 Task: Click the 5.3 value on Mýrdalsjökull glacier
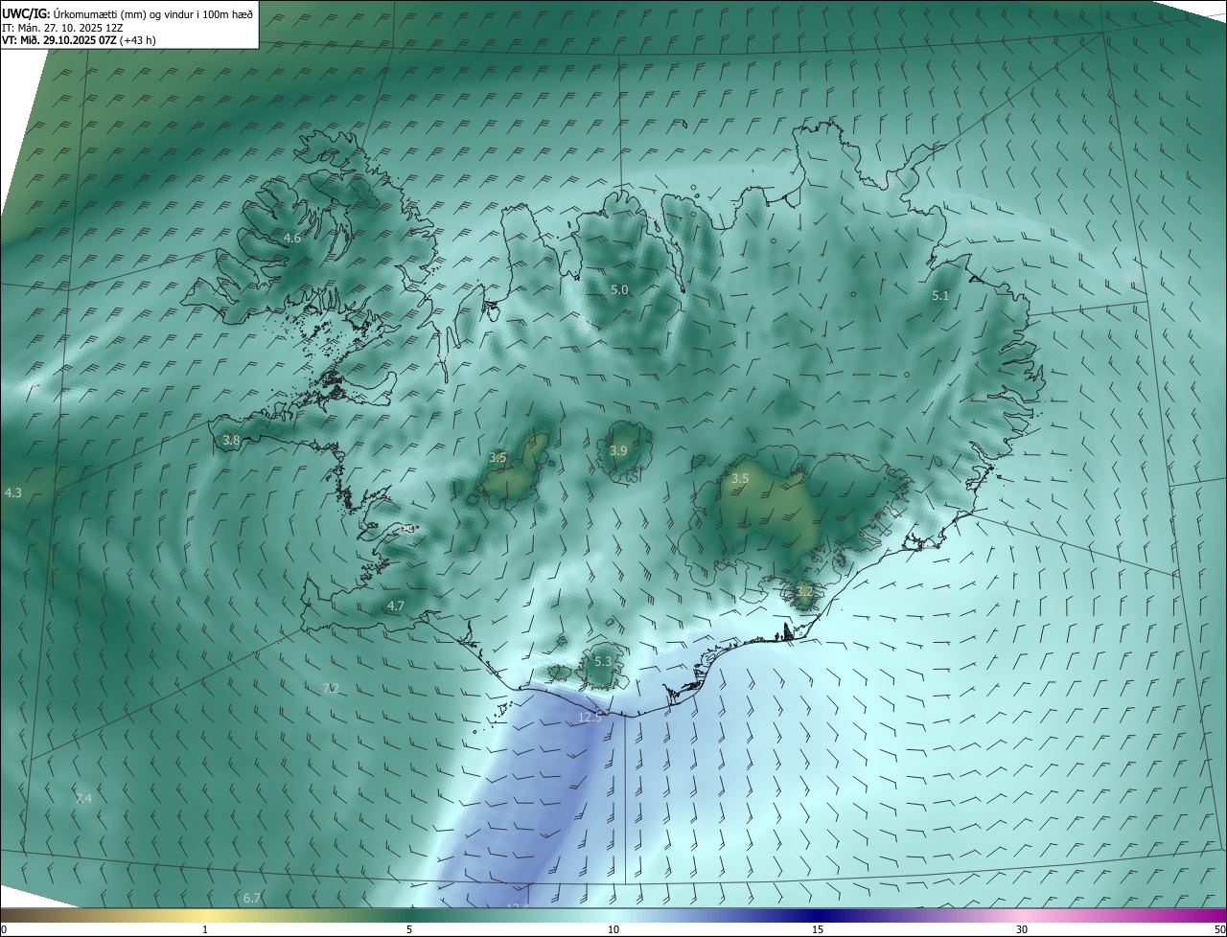click(x=603, y=661)
